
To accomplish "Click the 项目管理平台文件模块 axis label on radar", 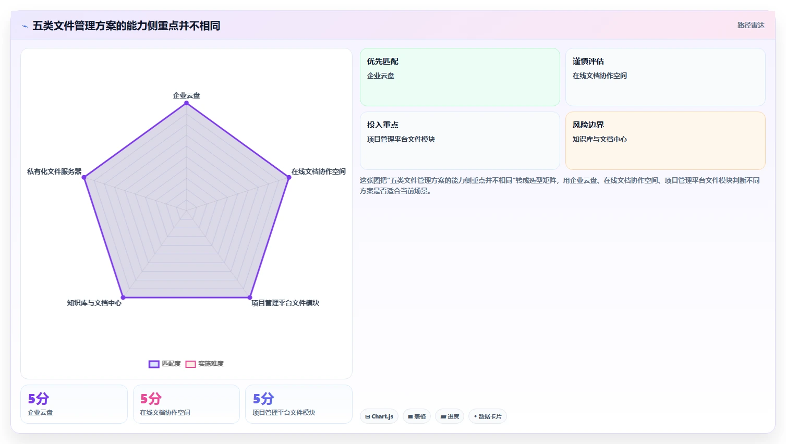I will point(285,303).
